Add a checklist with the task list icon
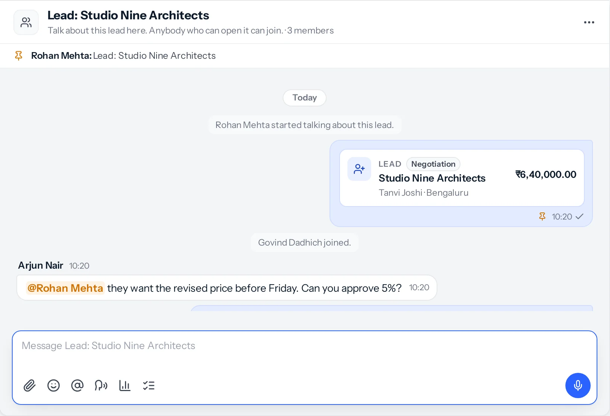610x416 pixels. 149,385
